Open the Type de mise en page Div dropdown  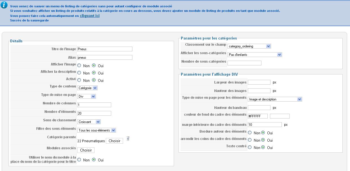[87, 97]
